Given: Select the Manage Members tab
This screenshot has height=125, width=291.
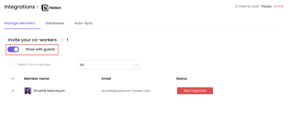Looking at the screenshot, I should (20, 23).
